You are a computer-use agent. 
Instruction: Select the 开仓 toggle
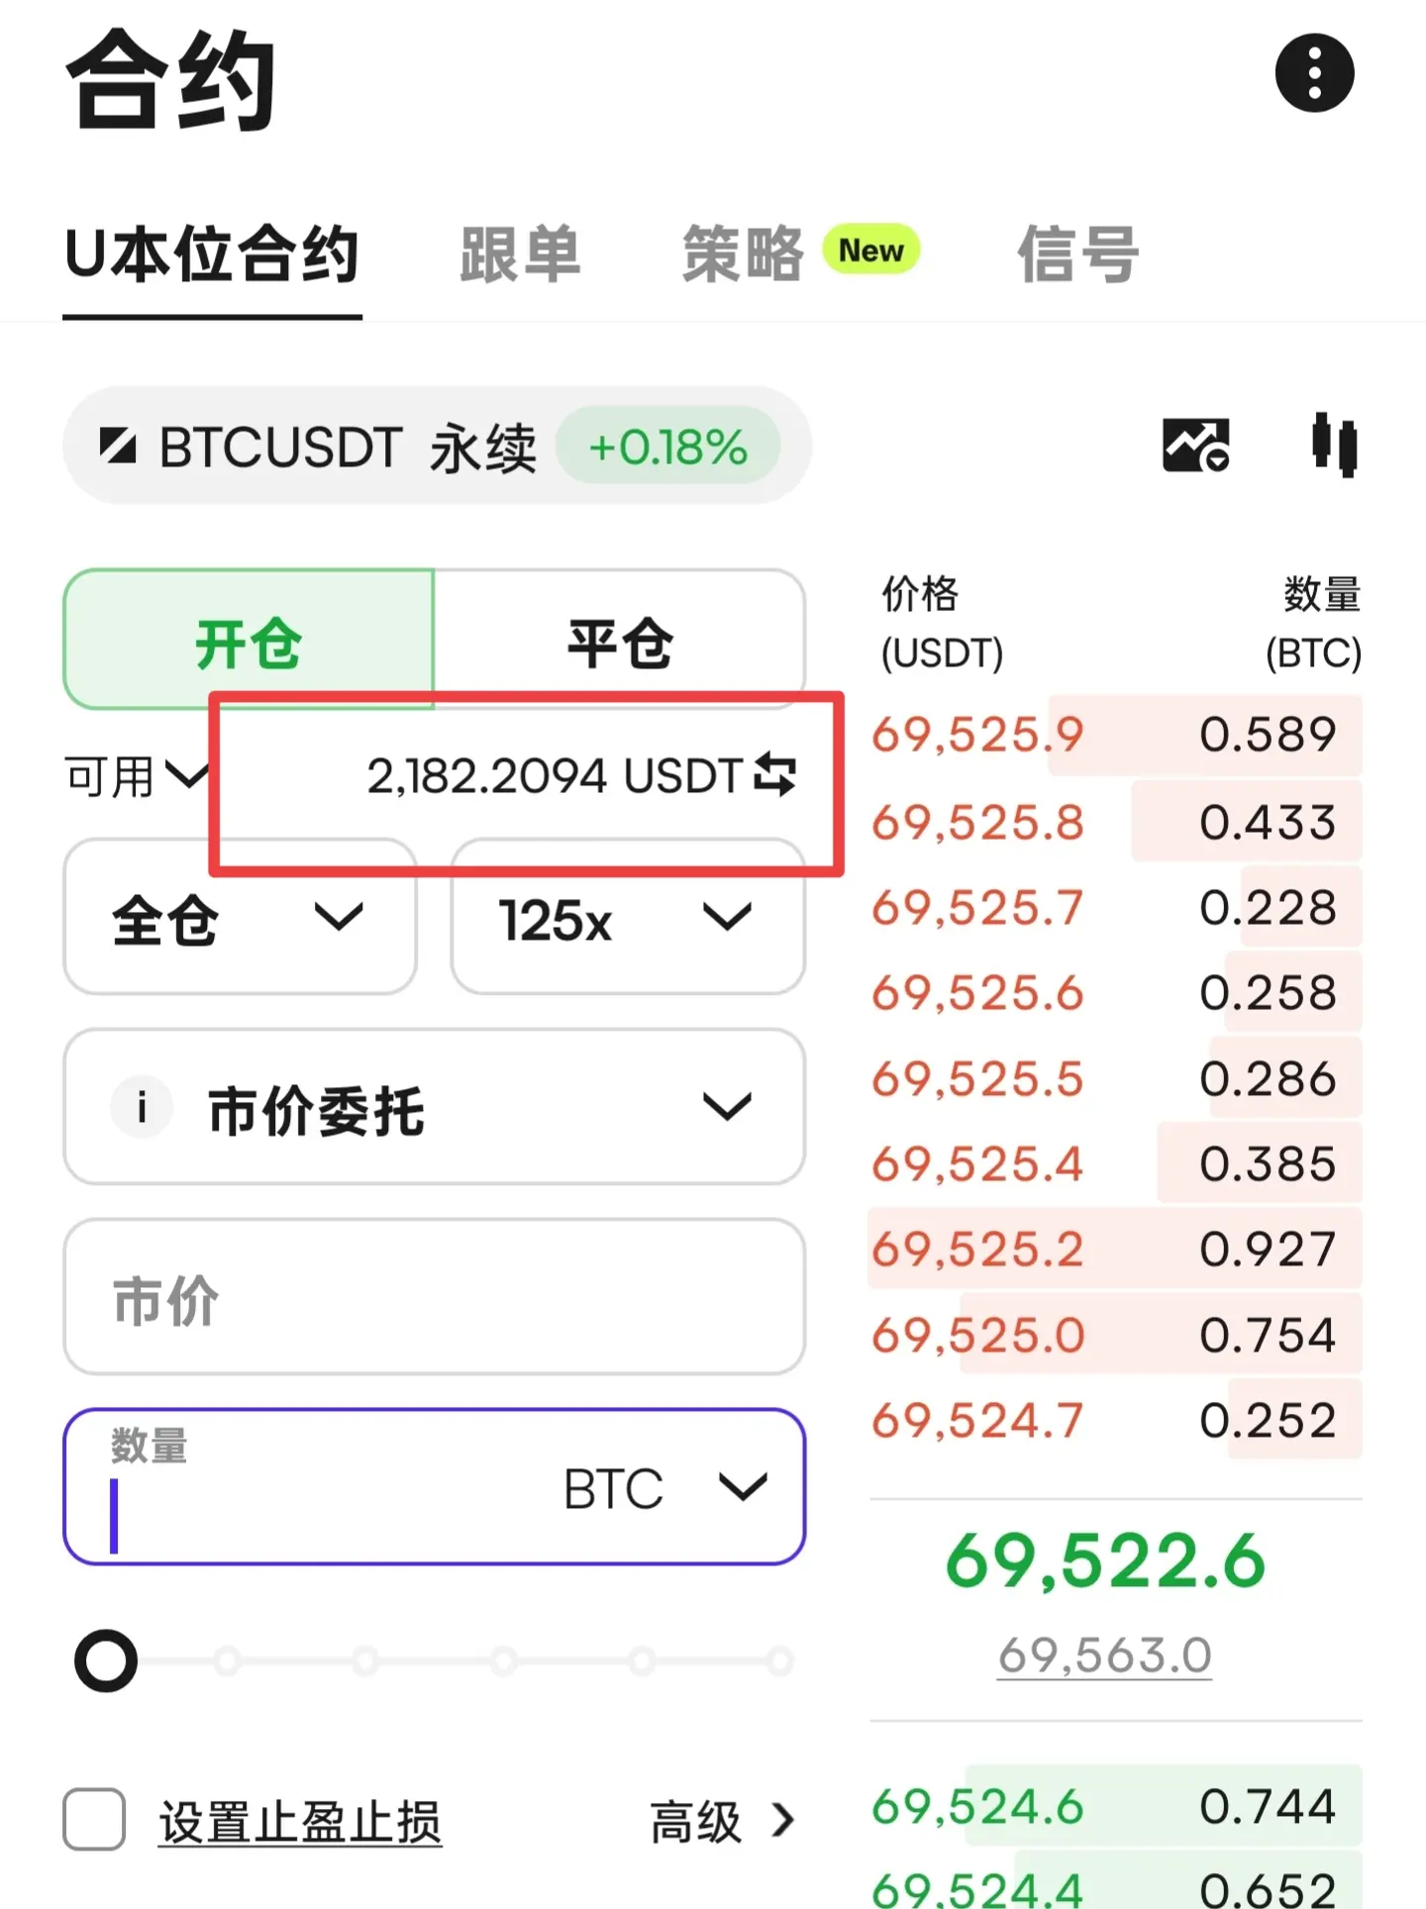249,640
